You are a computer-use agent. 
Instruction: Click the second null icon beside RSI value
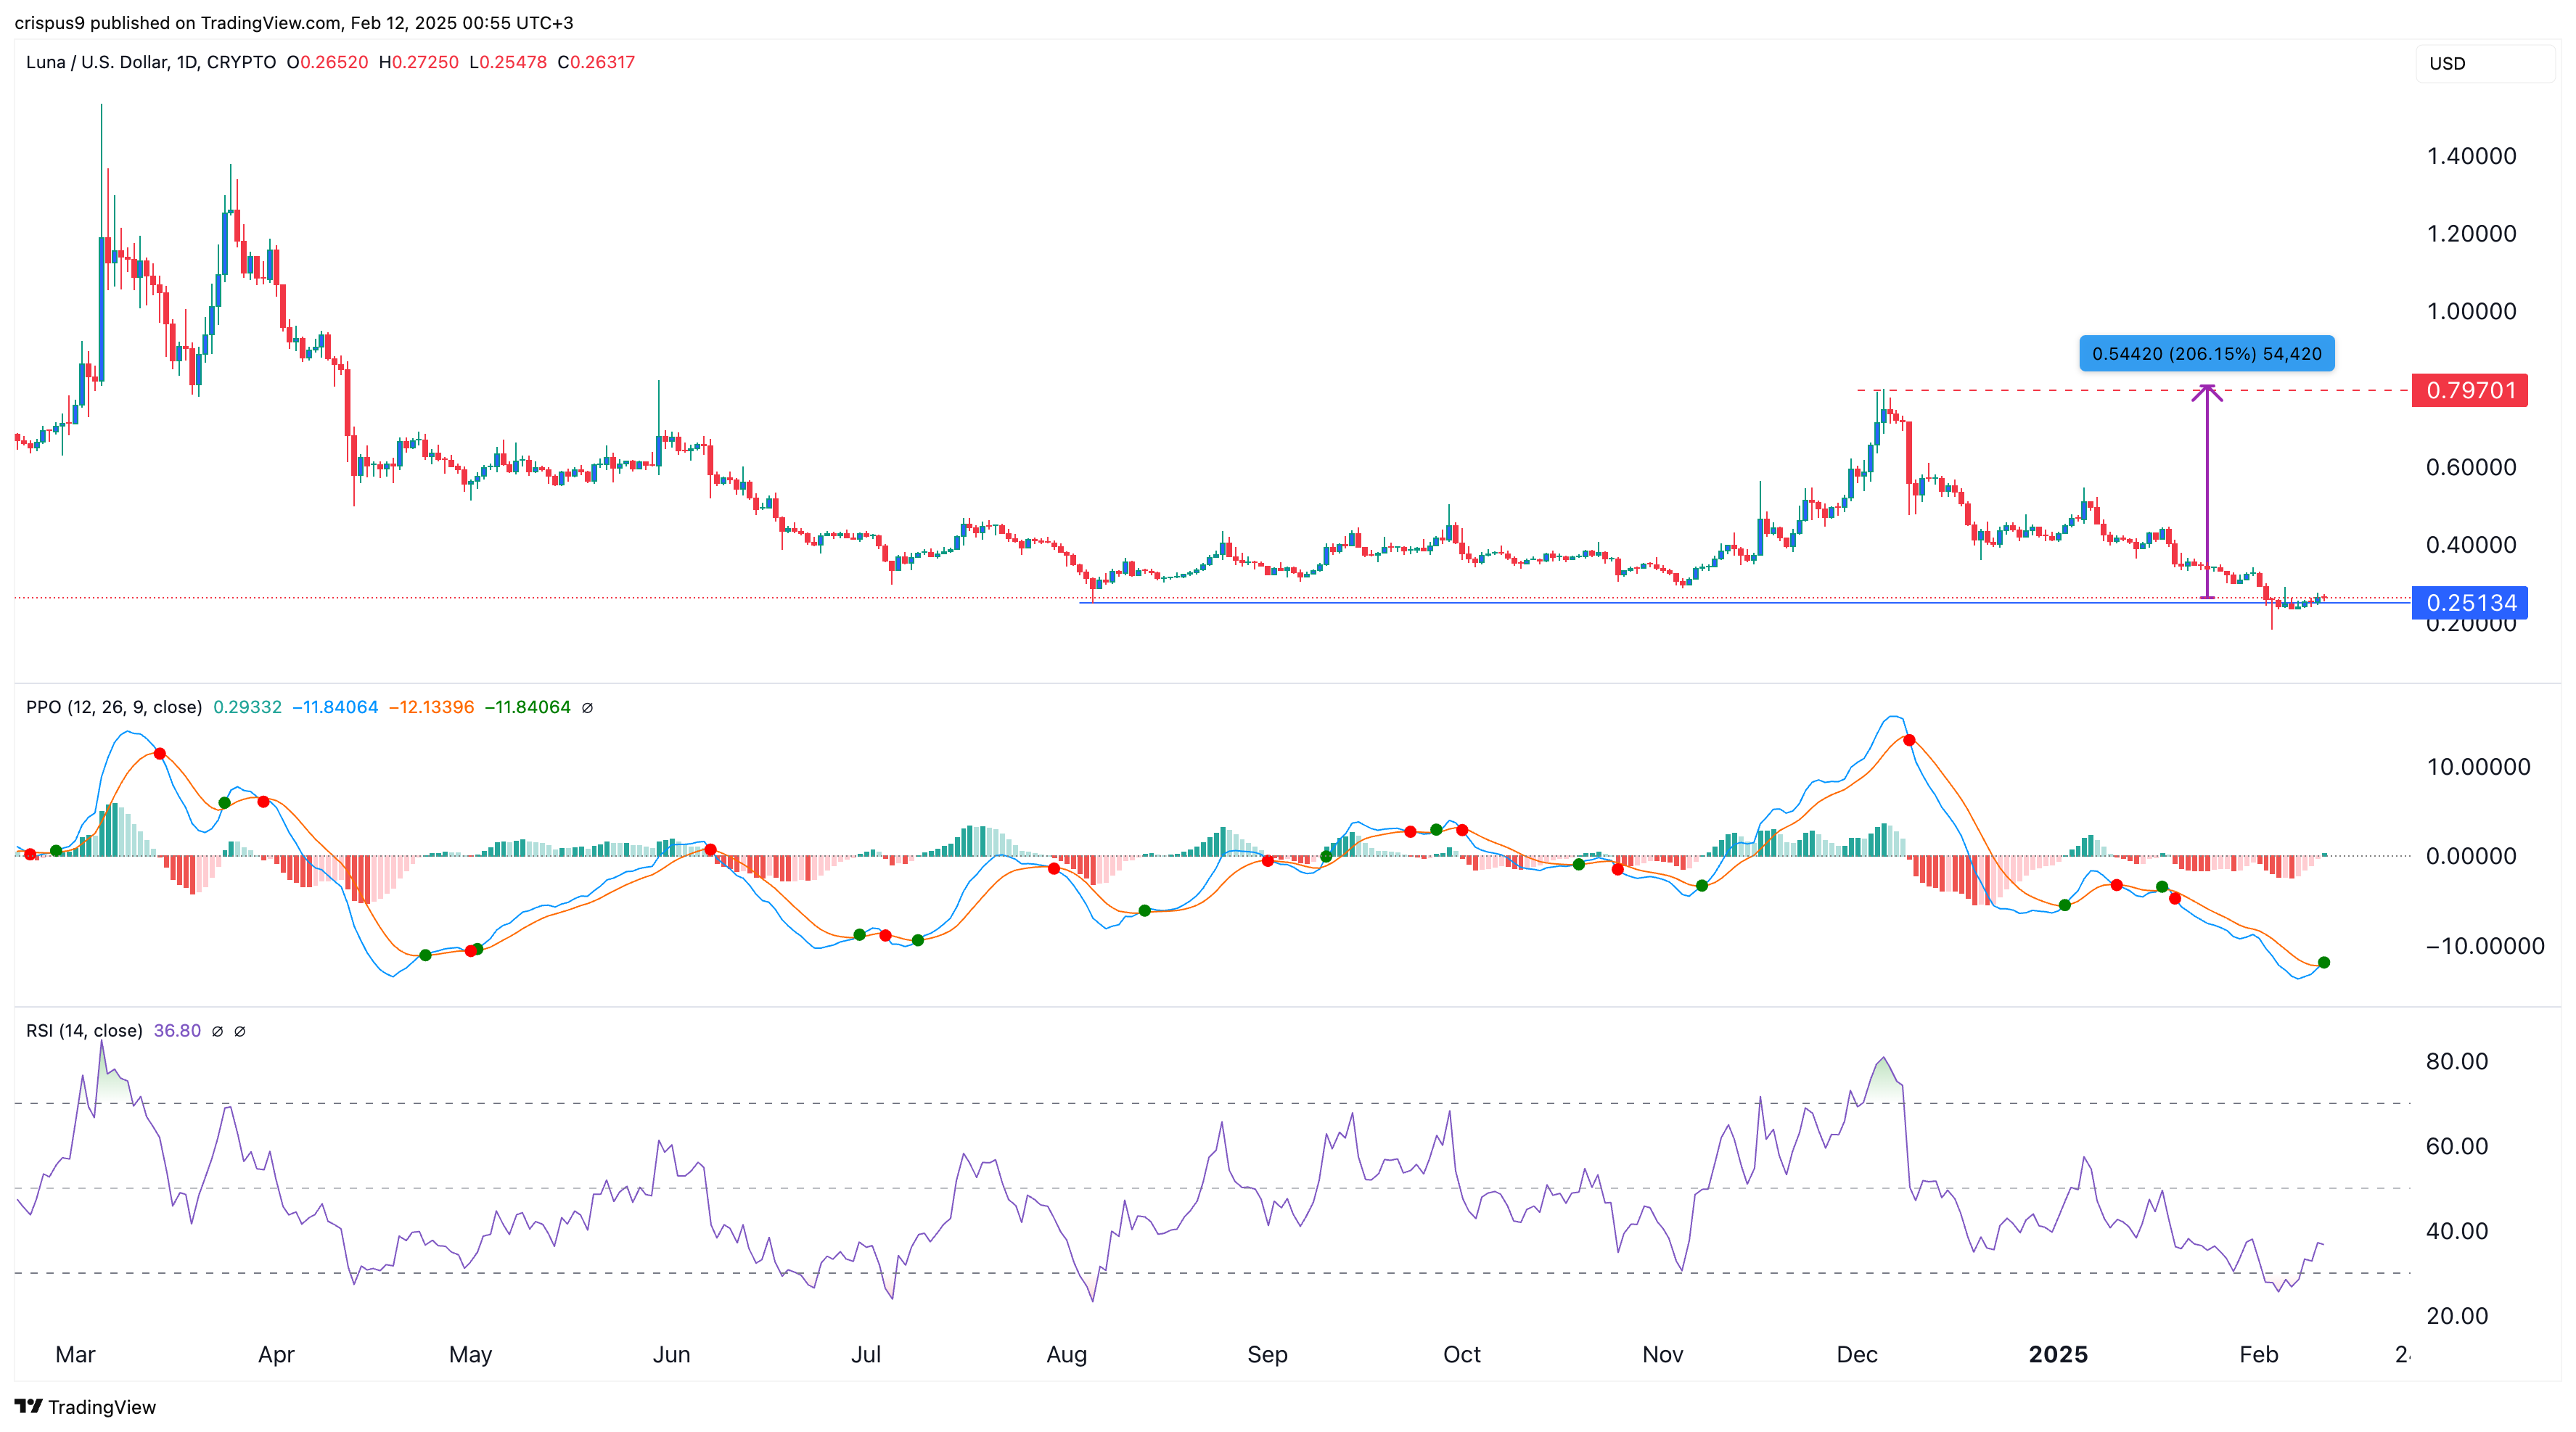[240, 1031]
